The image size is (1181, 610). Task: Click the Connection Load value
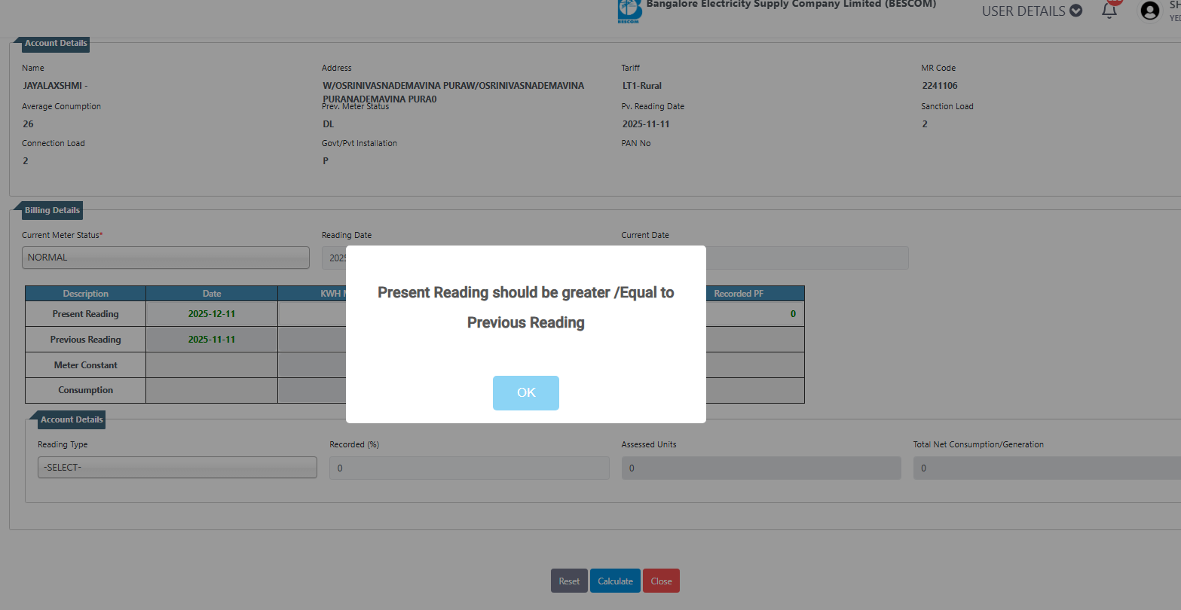coord(26,161)
